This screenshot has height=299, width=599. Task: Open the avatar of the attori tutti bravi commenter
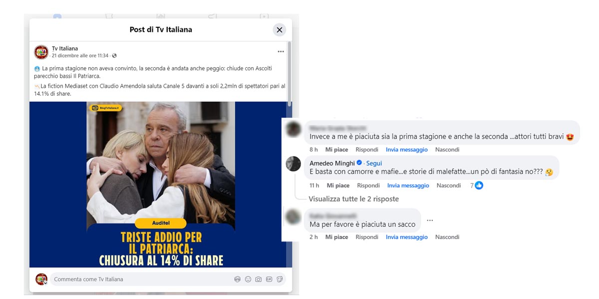293,129
